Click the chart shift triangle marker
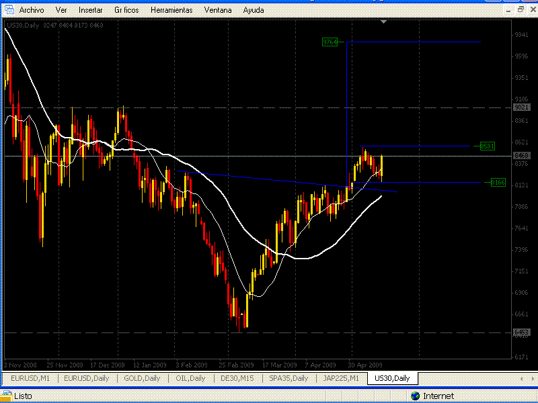Viewport: 538px width, 403px height. (383, 21)
